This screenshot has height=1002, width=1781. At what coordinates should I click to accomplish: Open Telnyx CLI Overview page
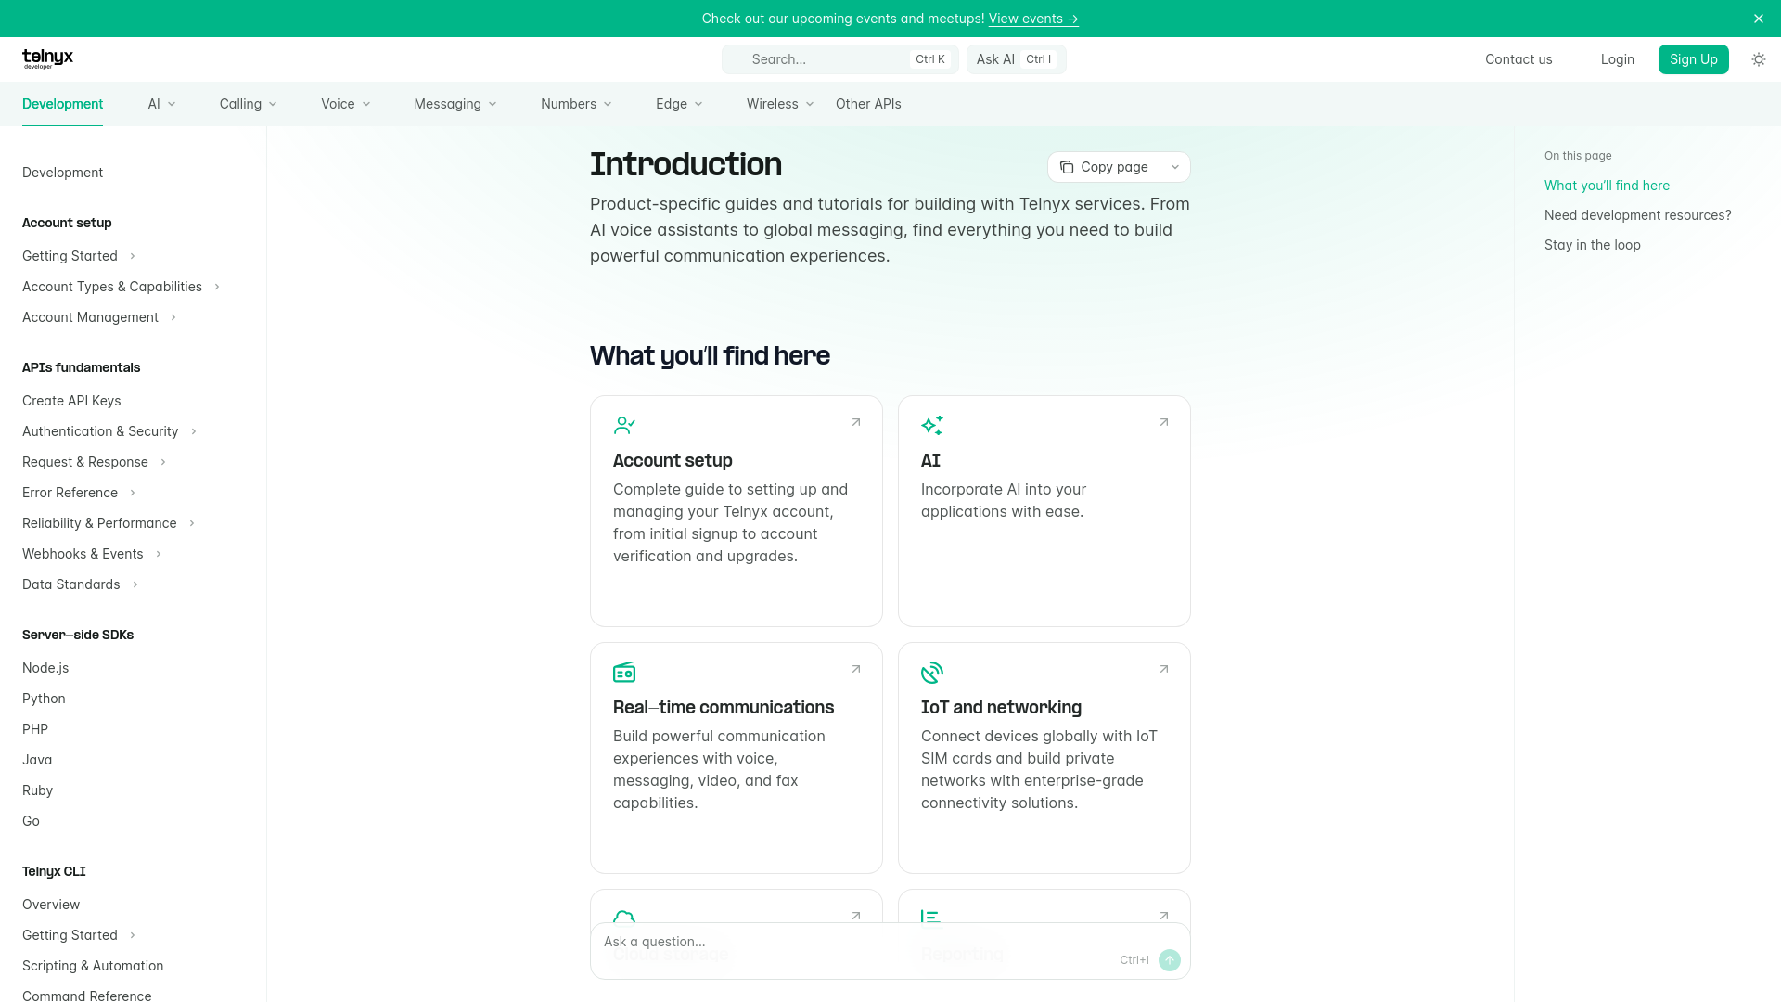[51, 905]
